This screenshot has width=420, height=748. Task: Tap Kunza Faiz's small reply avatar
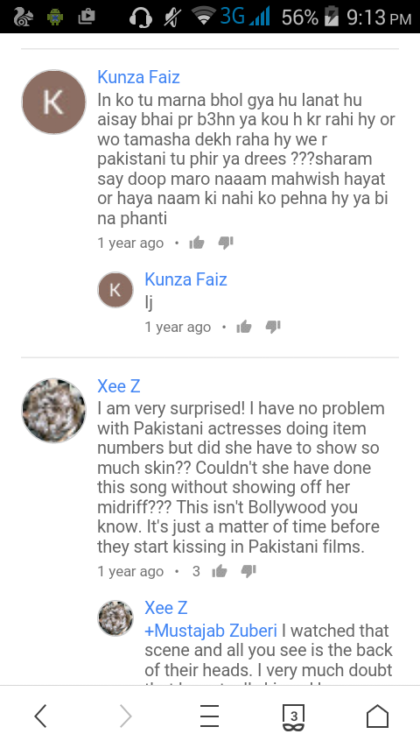tap(115, 290)
